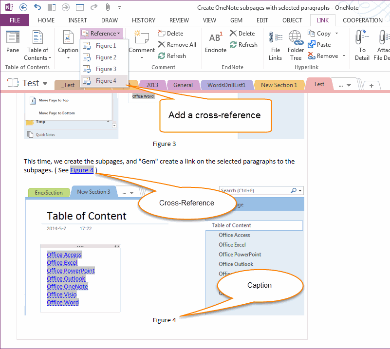390x349 pixels.
Task: Click the paperclip attach icon in title bar
Action: pyautogui.click(x=108, y=7)
